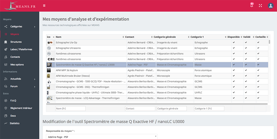Click the Spectromètre Q Exactive HF thumbnail
This screenshot has width=277, height=139.
point(49,65)
